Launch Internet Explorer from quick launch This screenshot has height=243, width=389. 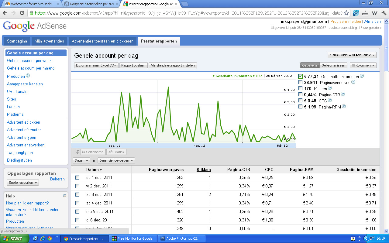pyautogui.click(x=42, y=238)
